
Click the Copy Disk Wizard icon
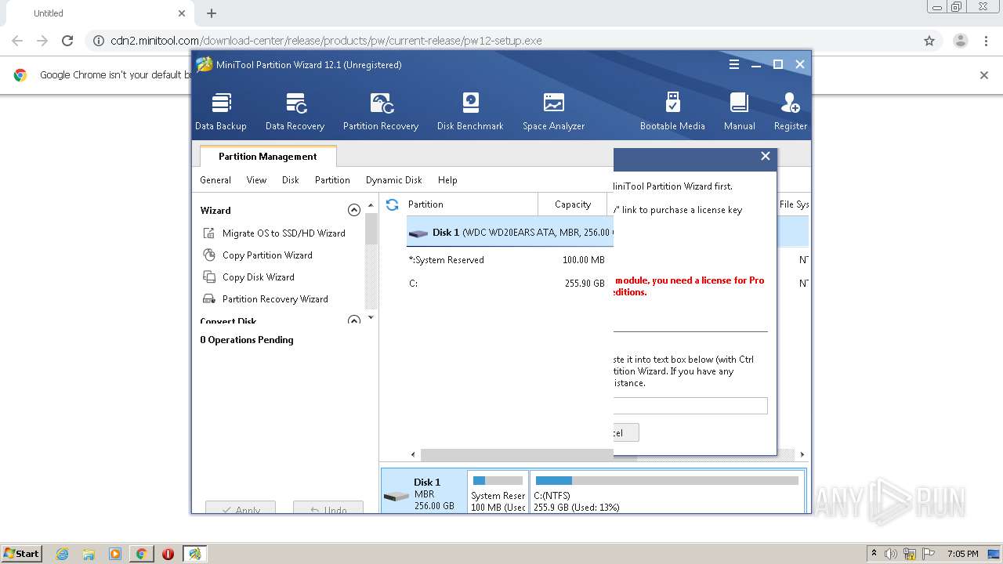209,277
